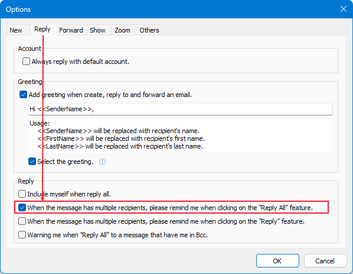Check the Bcc Reply All warning option
This screenshot has width=353, height=274.
pyautogui.click(x=22, y=235)
